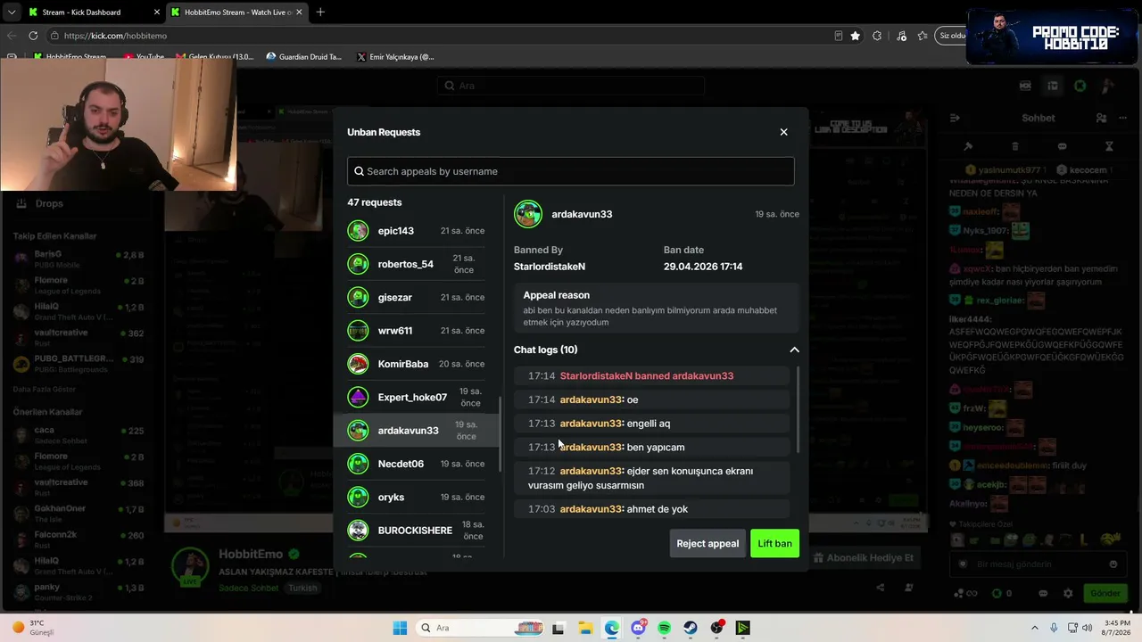Click BUROCKISHERE's avatar icon
The image size is (1142, 642).
coord(358,531)
